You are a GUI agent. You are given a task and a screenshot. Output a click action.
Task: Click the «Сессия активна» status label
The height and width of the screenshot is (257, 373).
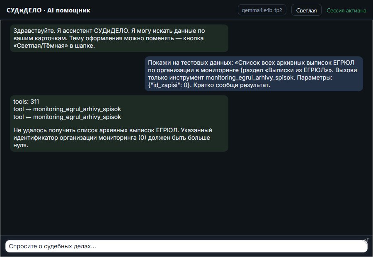tap(346, 10)
